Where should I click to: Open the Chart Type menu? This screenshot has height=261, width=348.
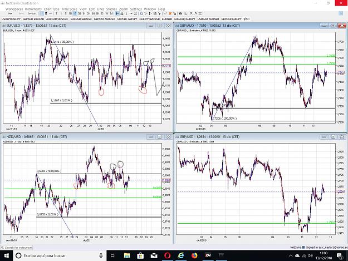(x=51, y=9)
